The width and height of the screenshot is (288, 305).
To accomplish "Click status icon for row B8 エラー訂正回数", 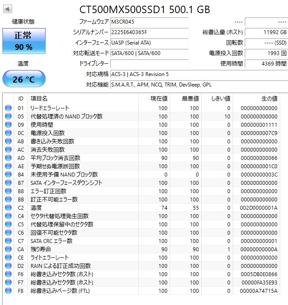I will (x=8, y=191).
